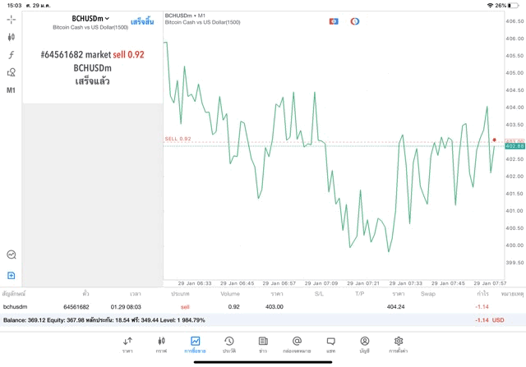Open the candlestick chart type icon in left sidebar
The width and height of the screenshot is (526, 367).
11,37
